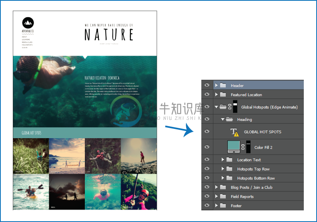317x222 pixels.
Task: Toggle Color Fill 2 layer visibility
Action: click(x=207, y=147)
